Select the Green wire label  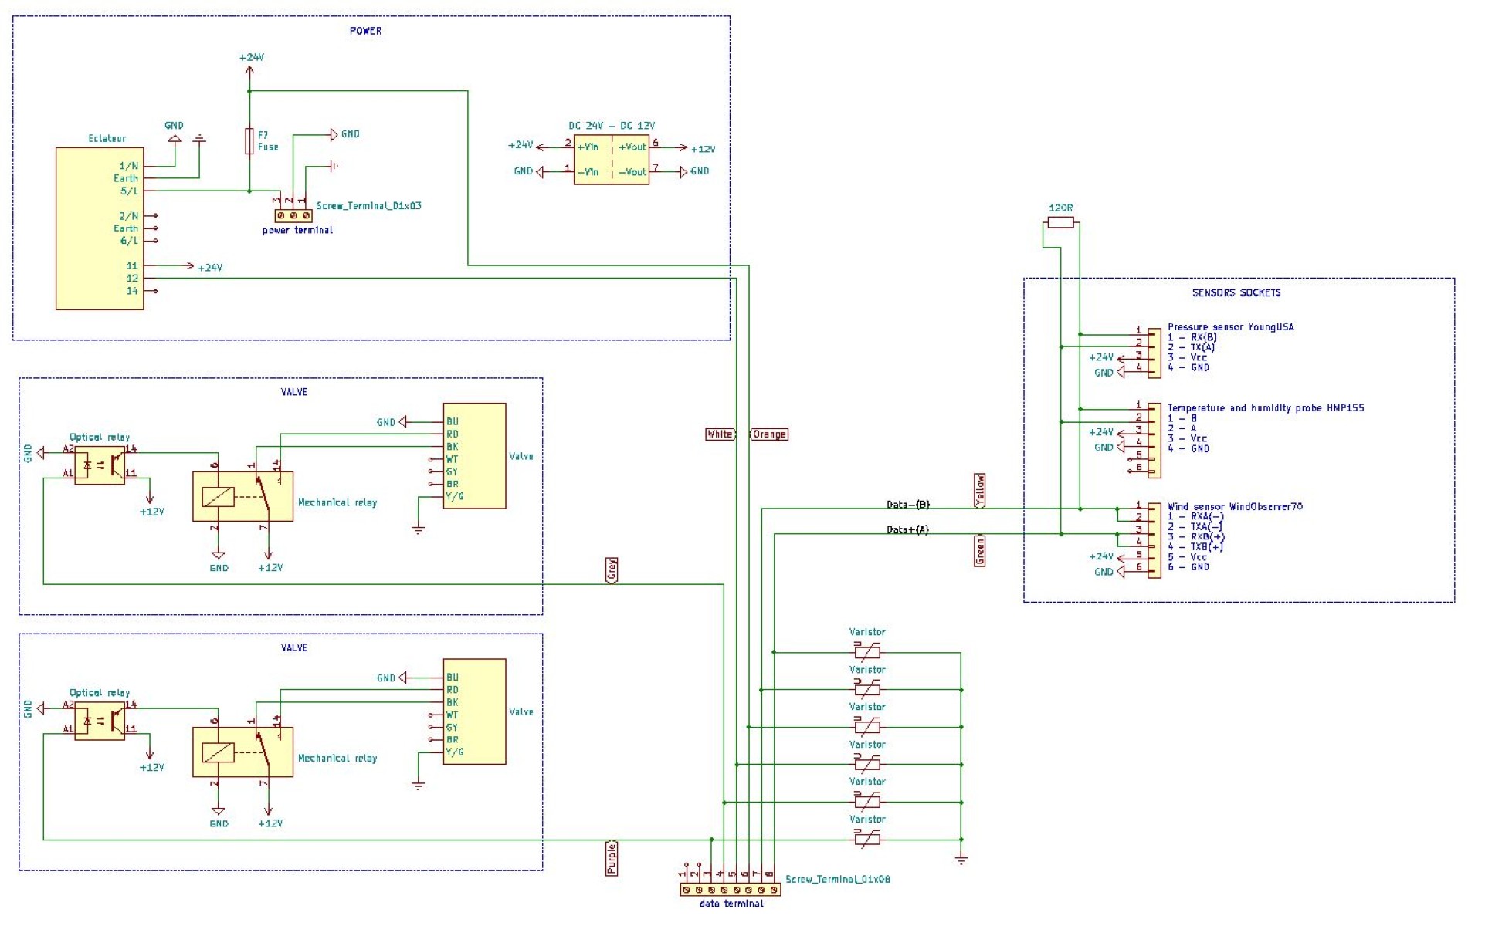(980, 551)
